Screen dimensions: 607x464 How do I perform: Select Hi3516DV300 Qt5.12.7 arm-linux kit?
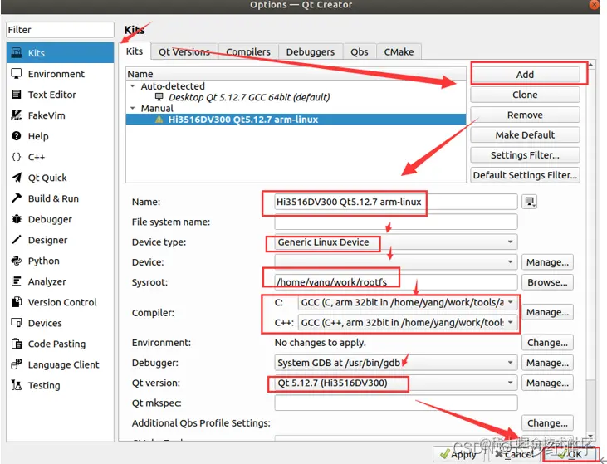pyautogui.click(x=296, y=120)
